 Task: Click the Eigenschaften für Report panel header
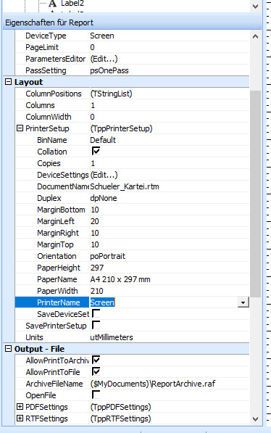132,22
